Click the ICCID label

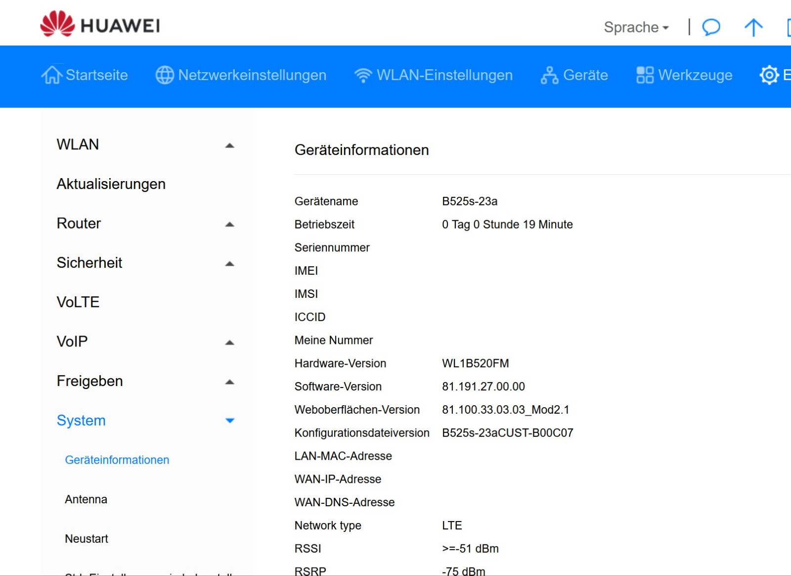tap(310, 317)
